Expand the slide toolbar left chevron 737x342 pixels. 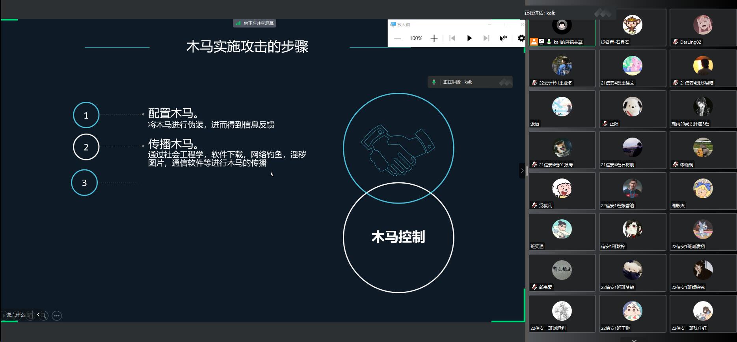point(38,314)
